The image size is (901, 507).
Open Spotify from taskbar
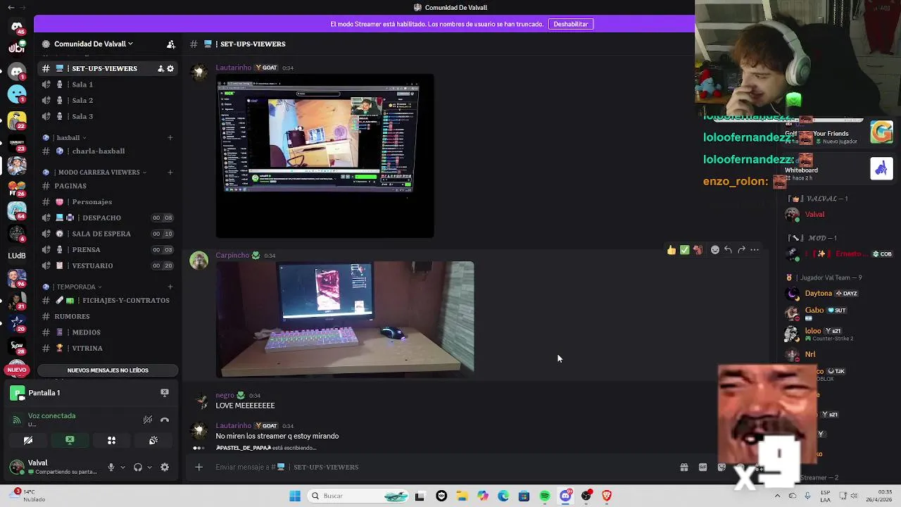click(x=545, y=496)
